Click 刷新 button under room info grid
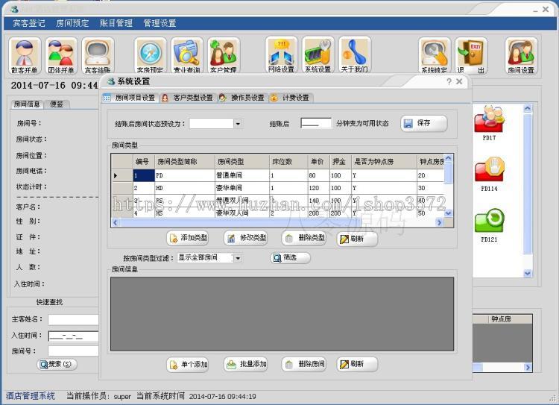The height and width of the screenshot is (405, 559). click(x=357, y=364)
